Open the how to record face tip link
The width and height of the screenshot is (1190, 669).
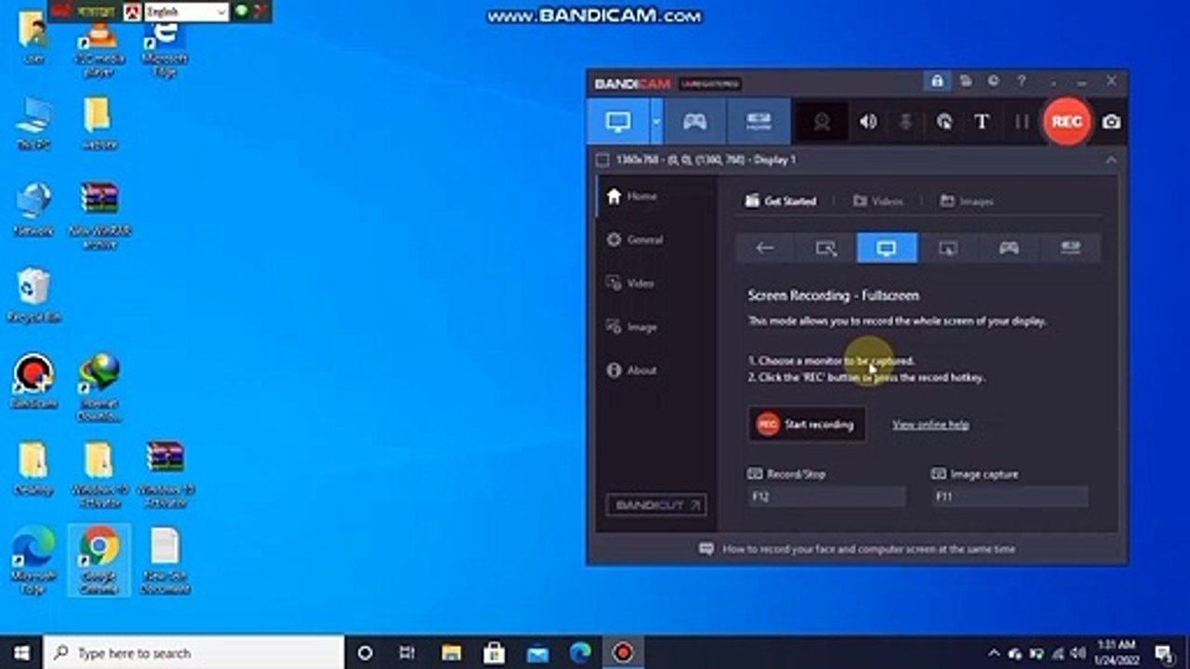[857, 549]
